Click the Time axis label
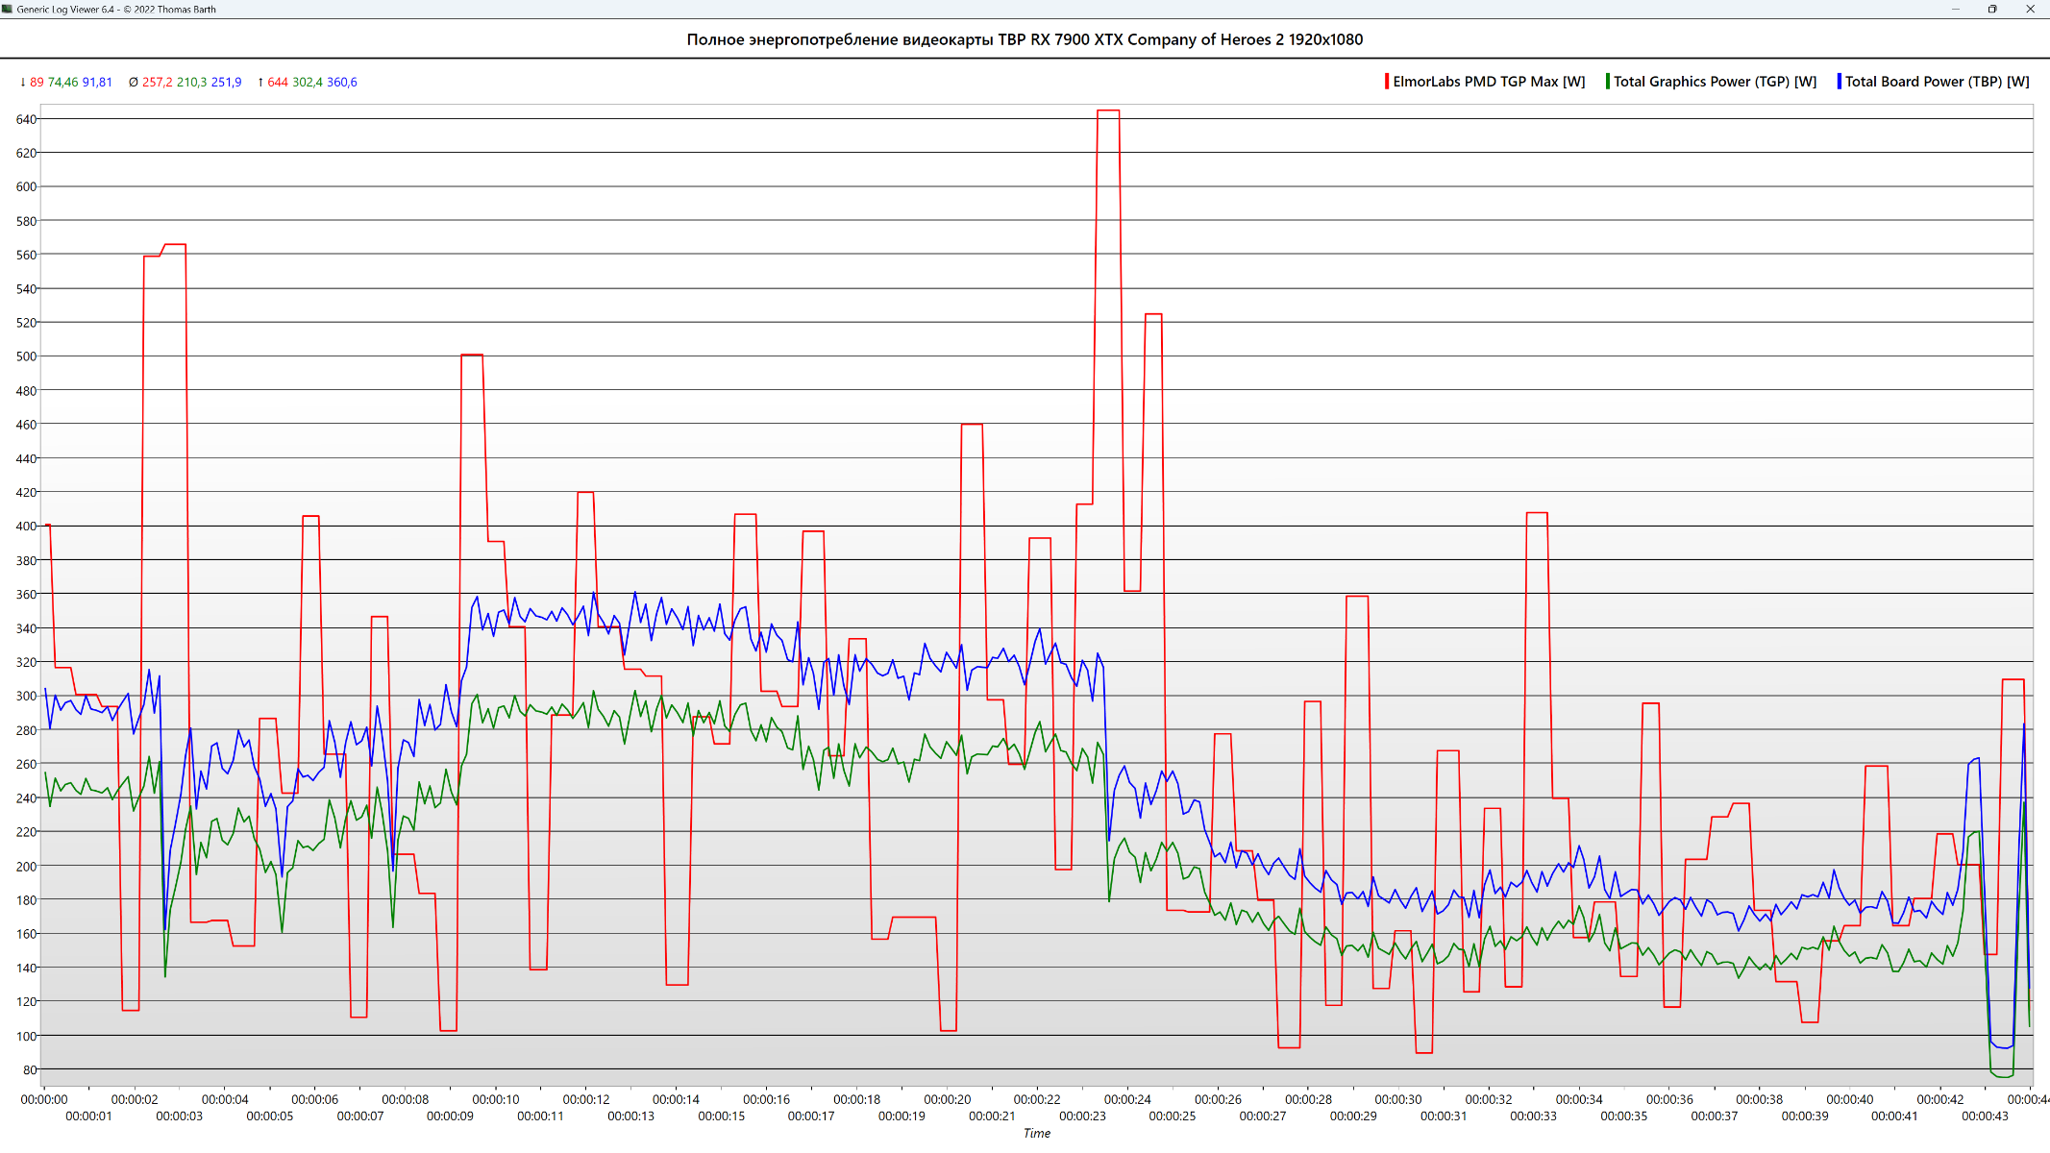Viewport: 2050px width, 1153px height. coord(1036,1134)
